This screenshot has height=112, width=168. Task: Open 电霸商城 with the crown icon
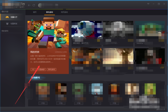(x=13, y=24)
